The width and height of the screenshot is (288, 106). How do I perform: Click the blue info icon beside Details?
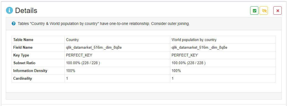tap(10, 11)
